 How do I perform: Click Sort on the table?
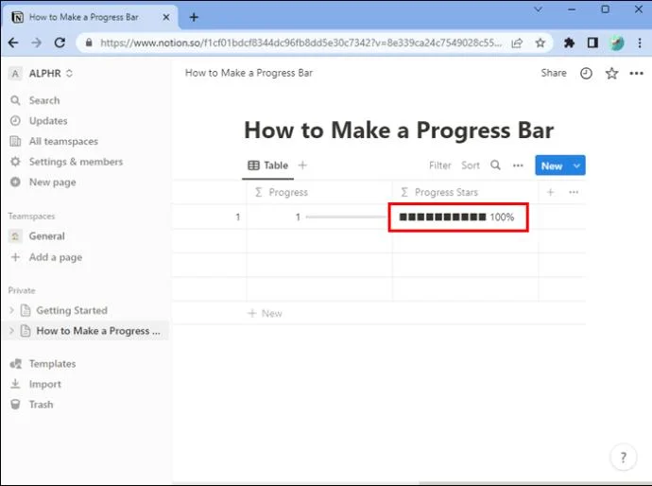coord(471,165)
